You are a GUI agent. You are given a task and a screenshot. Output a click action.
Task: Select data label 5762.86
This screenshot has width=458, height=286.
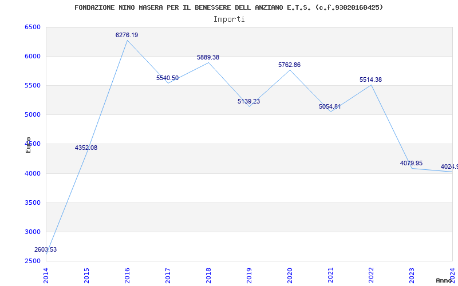pos(289,65)
